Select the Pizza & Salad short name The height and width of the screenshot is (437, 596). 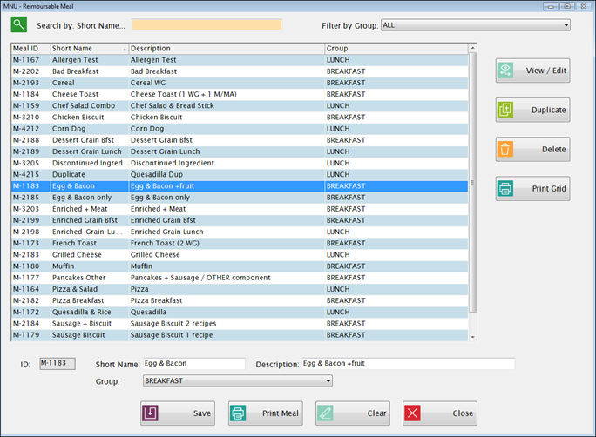90,289
